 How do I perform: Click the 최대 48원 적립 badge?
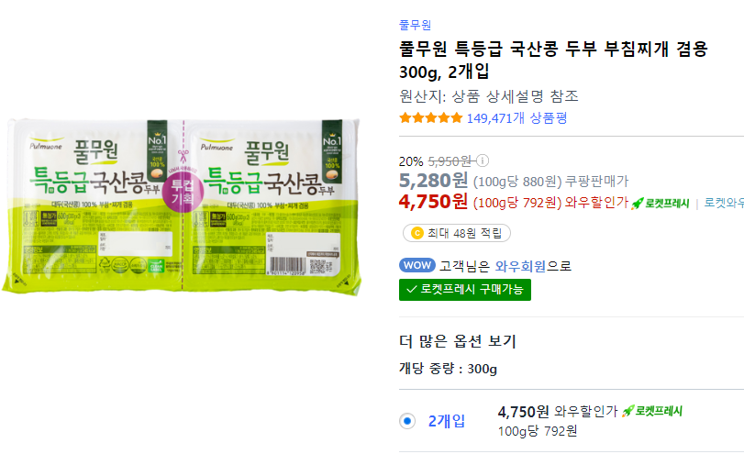(x=457, y=233)
